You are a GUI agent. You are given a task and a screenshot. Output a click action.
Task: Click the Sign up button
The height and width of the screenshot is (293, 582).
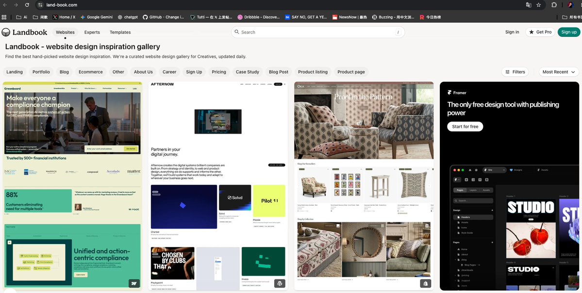coord(569,32)
